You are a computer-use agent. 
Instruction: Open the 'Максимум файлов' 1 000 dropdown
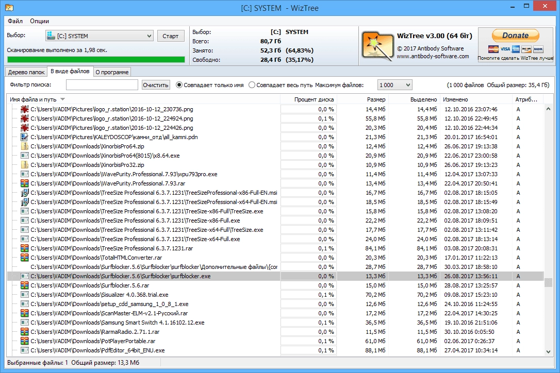[394, 85]
